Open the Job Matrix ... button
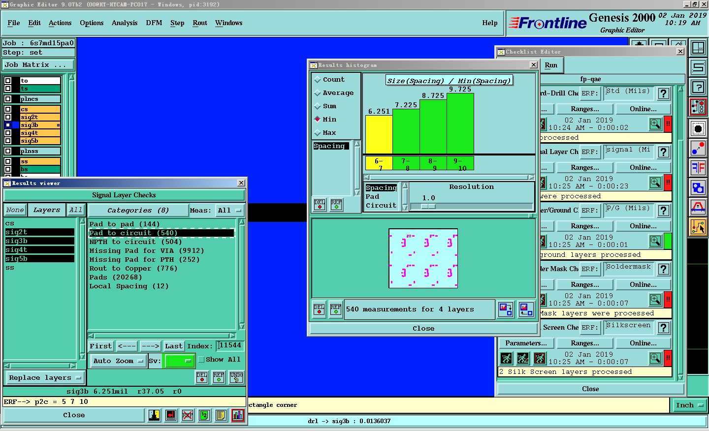 point(38,65)
